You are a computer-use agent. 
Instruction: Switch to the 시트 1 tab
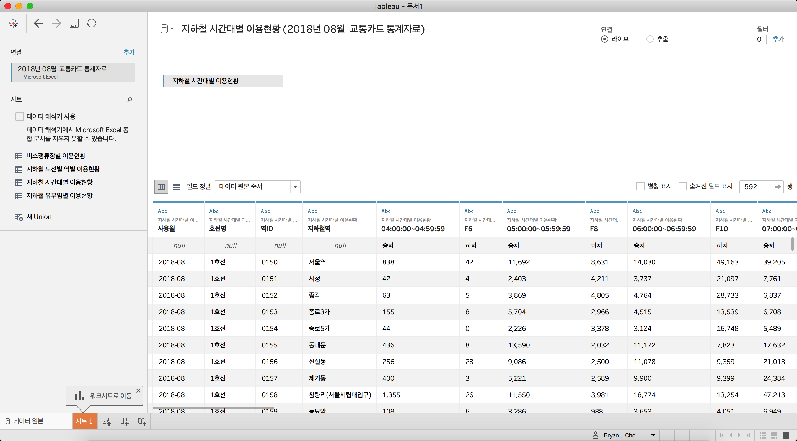tap(84, 421)
